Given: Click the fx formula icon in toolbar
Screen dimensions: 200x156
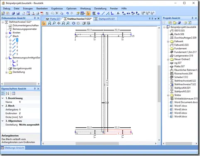Looking at the screenshot, I should coord(118,13).
